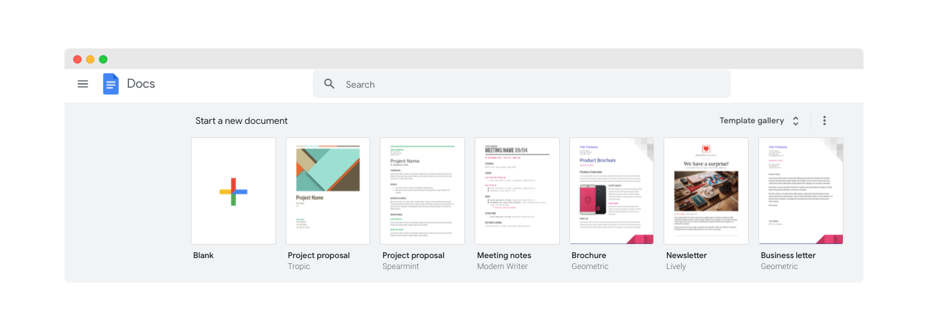Open the Project proposal Tropic template thumbnail
This screenshot has width=928, height=331.
pyautogui.click(x=328, y=191)
